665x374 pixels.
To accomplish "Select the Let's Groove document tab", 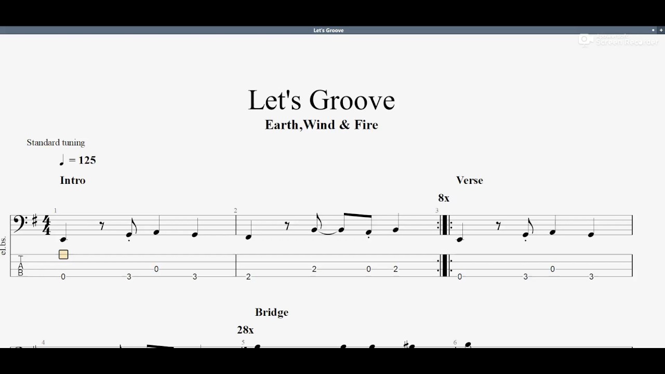I will tap(328, 30).
